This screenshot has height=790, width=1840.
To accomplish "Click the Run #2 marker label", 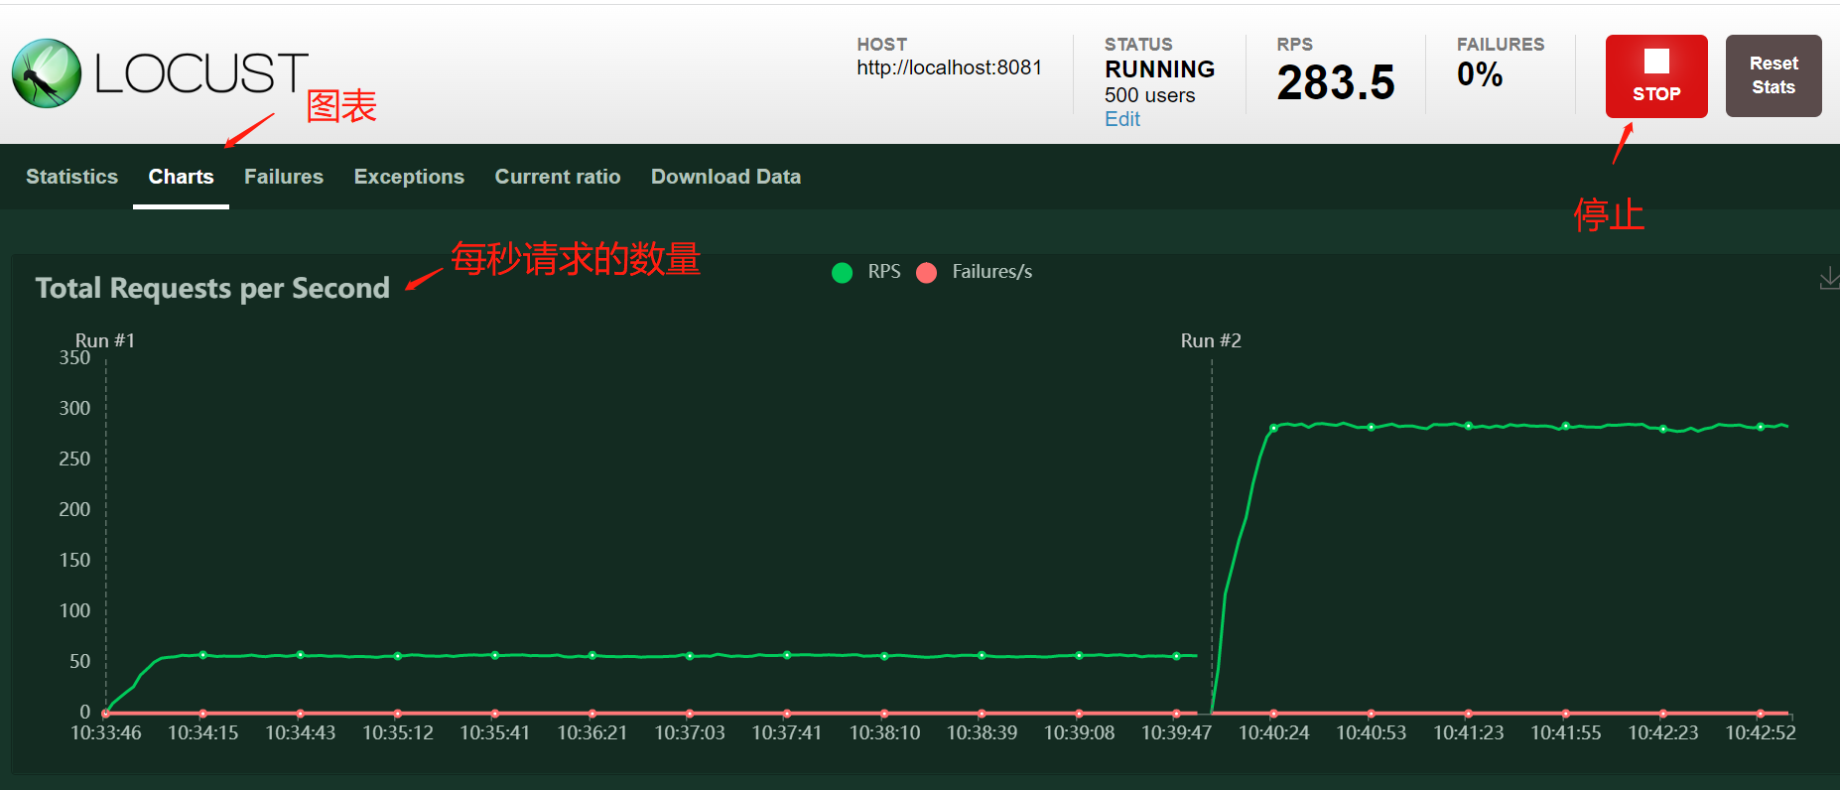I will click(x=1211, y=340).
